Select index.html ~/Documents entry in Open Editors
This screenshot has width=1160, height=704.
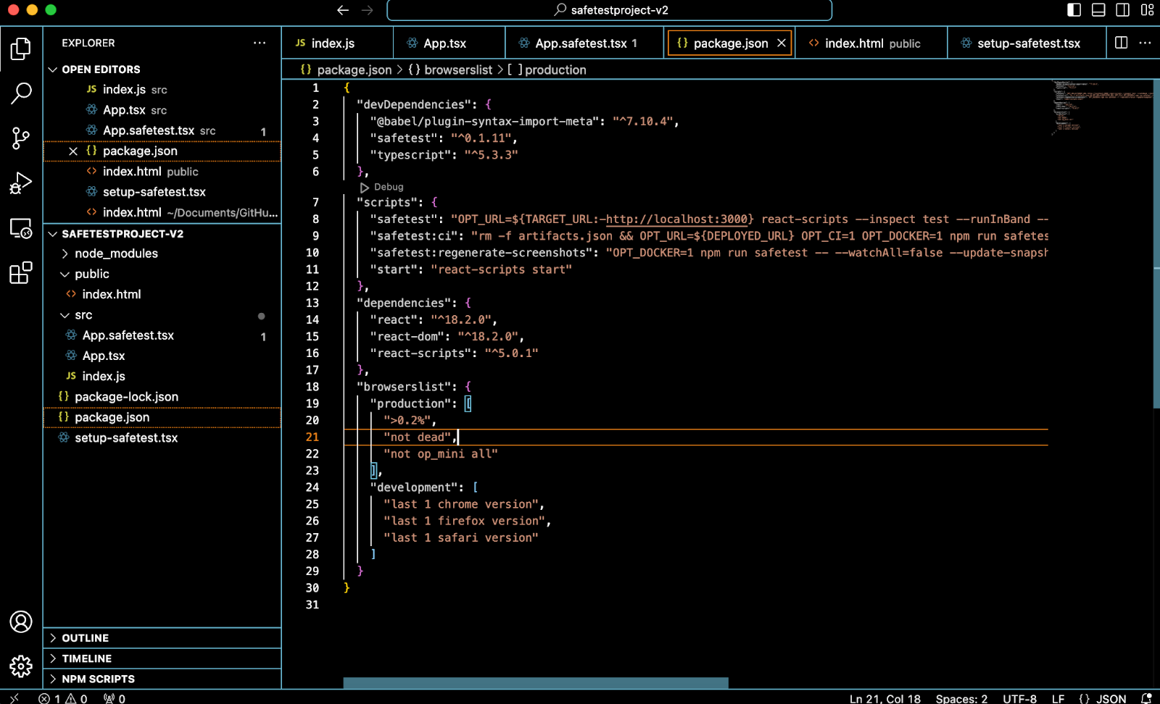tap(162, 212)
